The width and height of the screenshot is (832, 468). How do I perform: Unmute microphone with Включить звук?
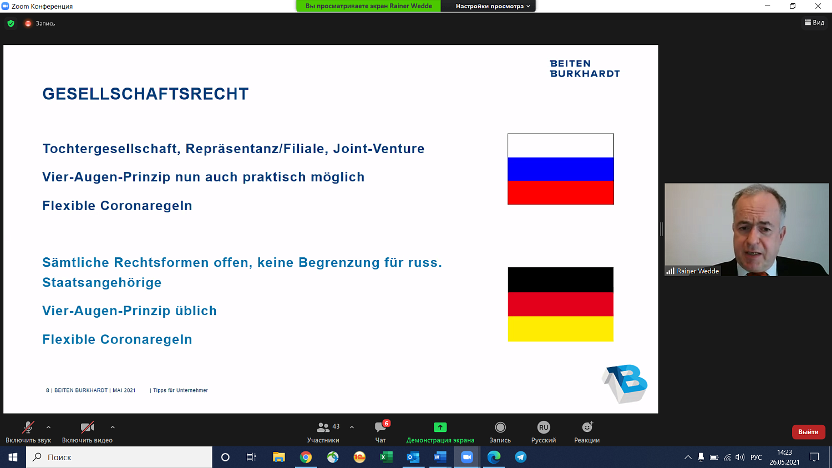(28, 431)
